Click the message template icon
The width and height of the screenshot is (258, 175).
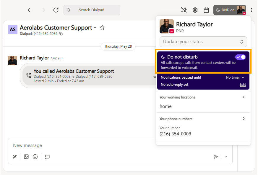click(47, 157)
